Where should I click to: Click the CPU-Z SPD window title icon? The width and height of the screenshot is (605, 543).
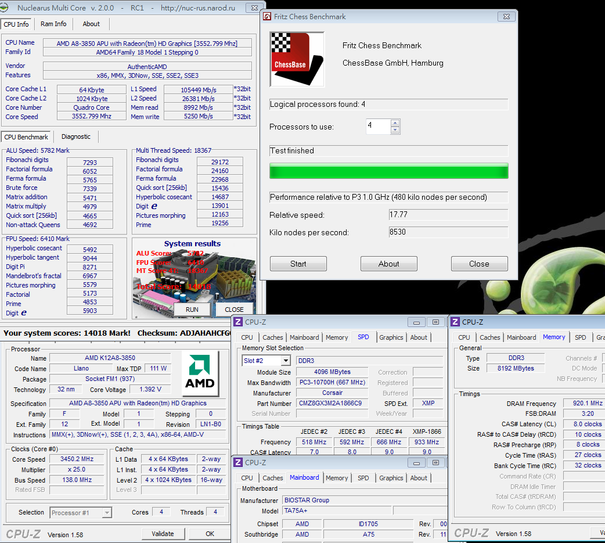239,322
